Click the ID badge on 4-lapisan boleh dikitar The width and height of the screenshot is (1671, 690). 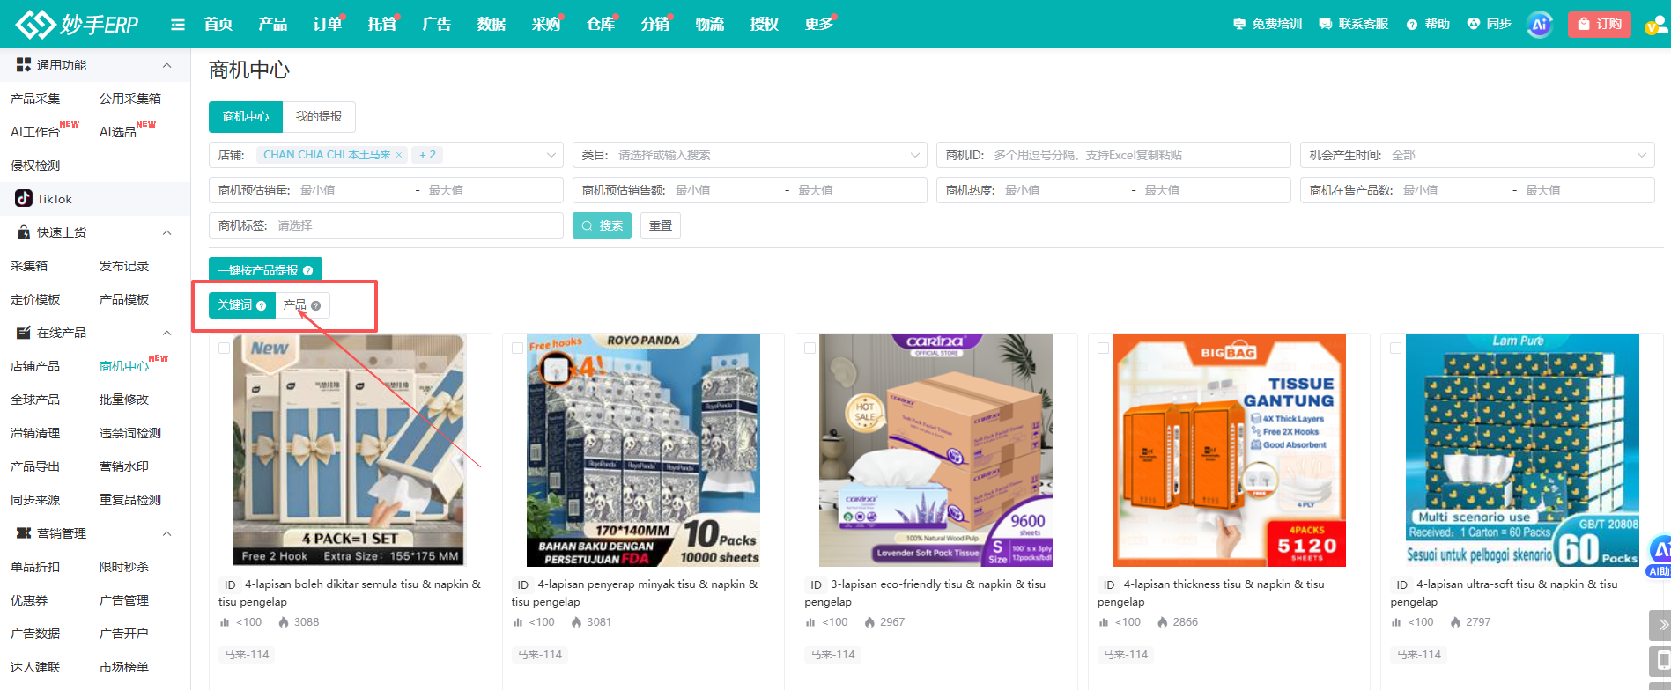(x=230, y=584)
